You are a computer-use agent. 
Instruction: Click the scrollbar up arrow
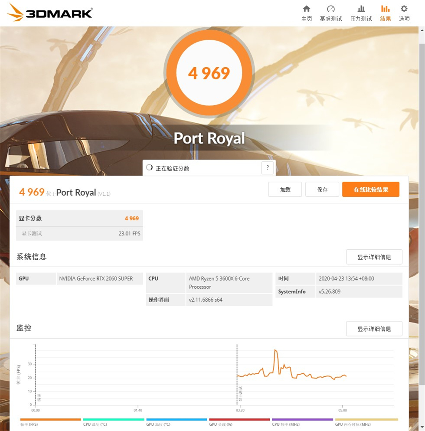tap(422, 30)
